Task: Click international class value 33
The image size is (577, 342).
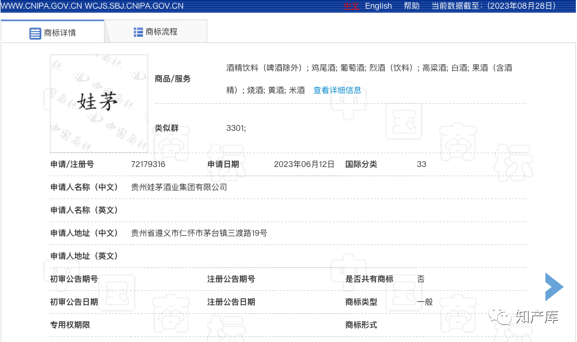Action: (x=421, y=164)
